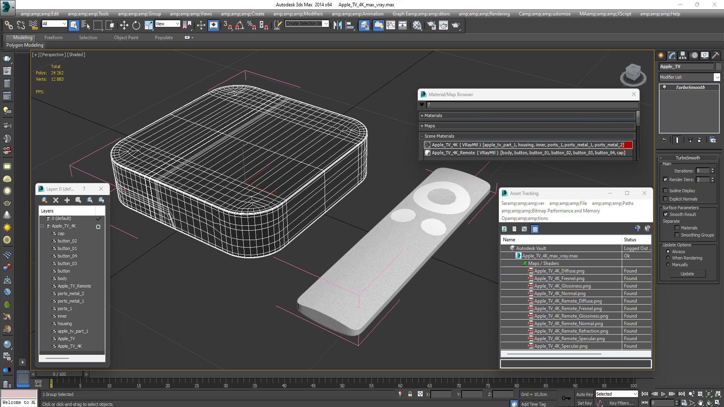This screenshot has height=407, width=724.
Task: Toggle Smooth Result checkbox
Action: (666, 214)
